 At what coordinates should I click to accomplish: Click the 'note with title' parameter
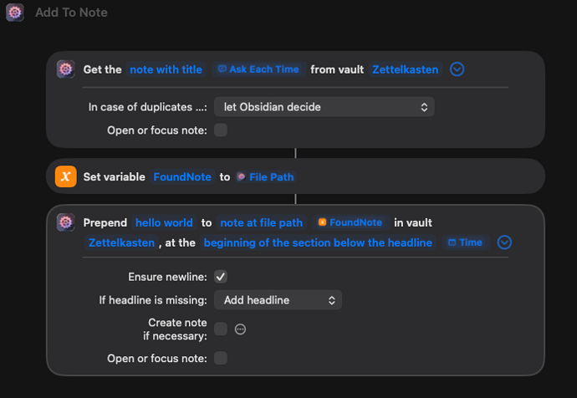(x=166, y=69)
